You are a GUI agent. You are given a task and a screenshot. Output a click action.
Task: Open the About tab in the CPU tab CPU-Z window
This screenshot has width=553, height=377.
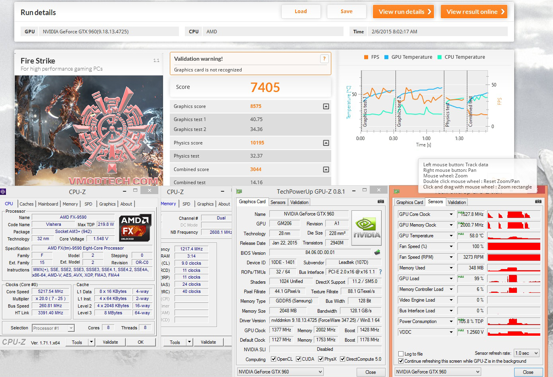coord(126,204)
